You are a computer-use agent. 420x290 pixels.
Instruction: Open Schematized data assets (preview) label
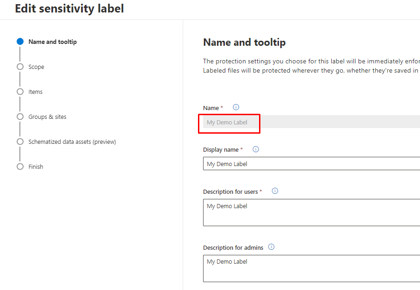click(72, 142)
